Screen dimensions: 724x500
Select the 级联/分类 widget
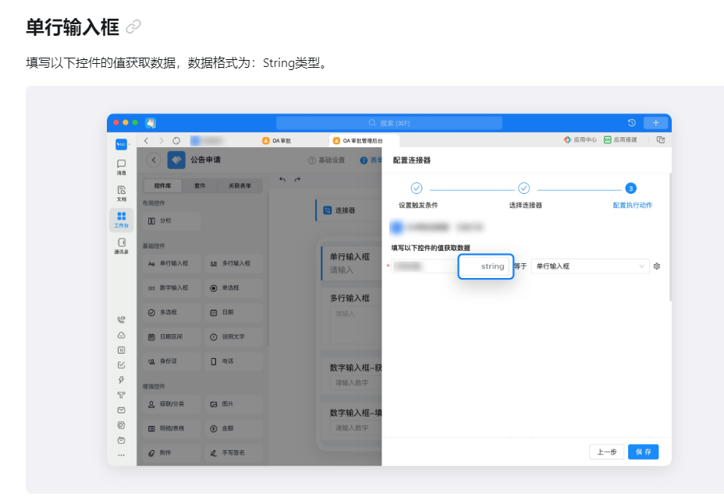[x=172, y=404]
